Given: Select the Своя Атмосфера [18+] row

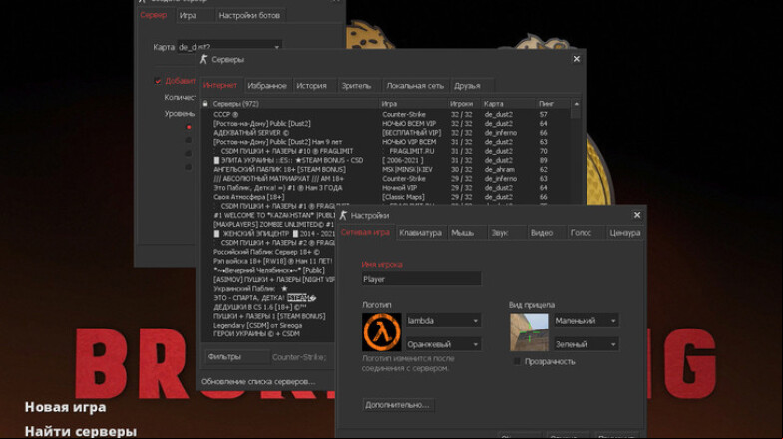Looking at the screenshot, I should point(385,197).
